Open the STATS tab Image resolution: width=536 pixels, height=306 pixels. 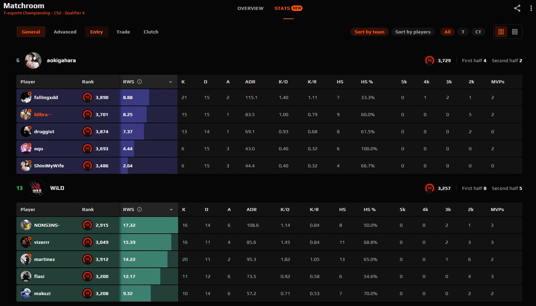tap(282, 8)
